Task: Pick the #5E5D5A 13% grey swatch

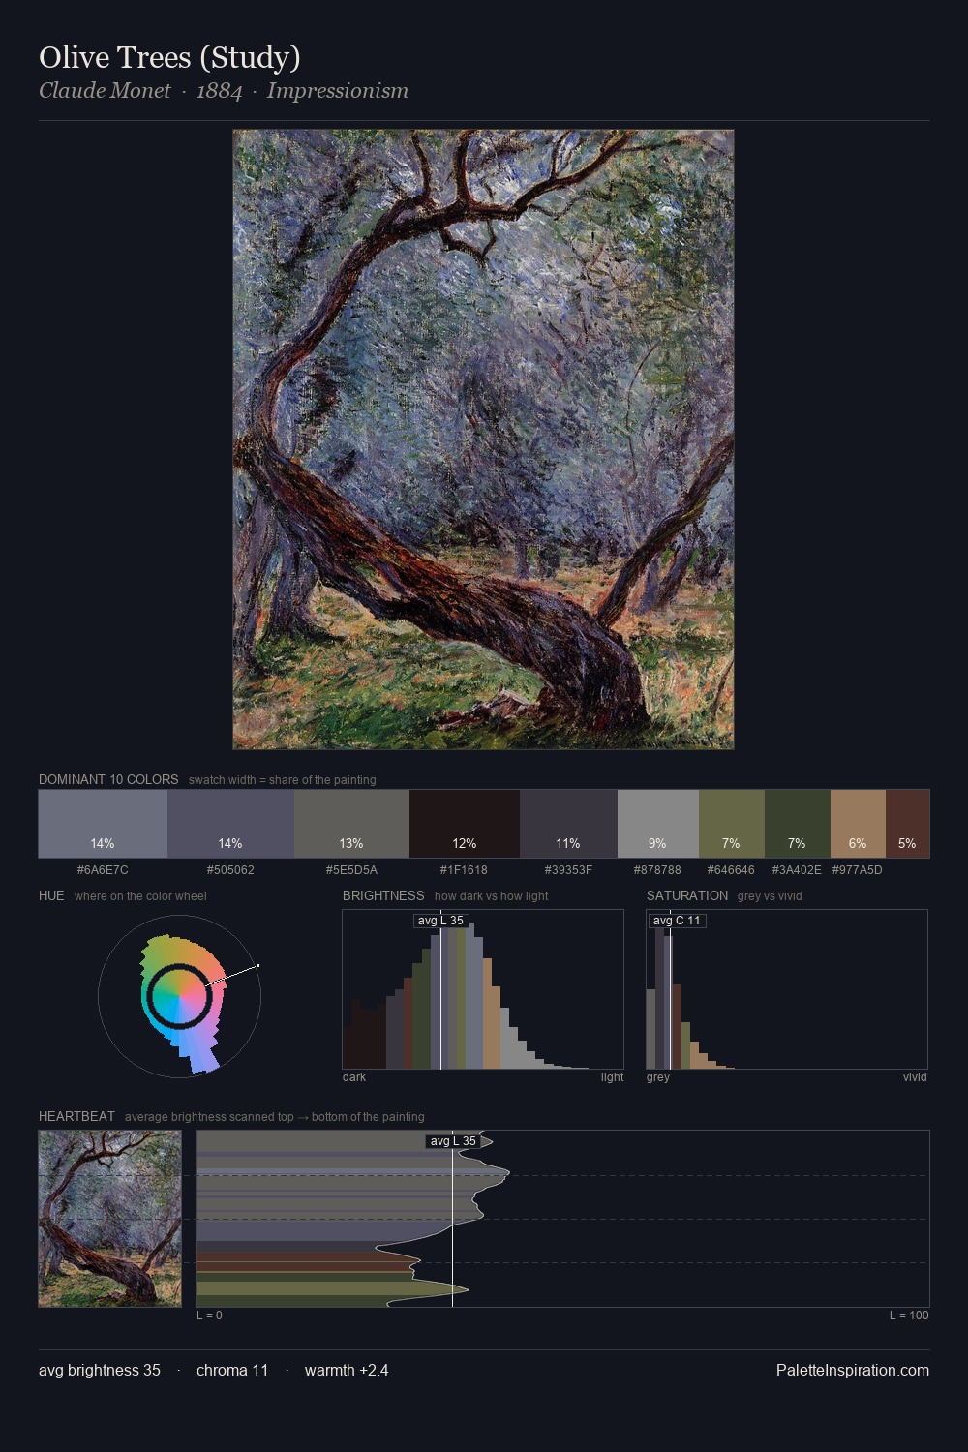Action: point(351,824)
